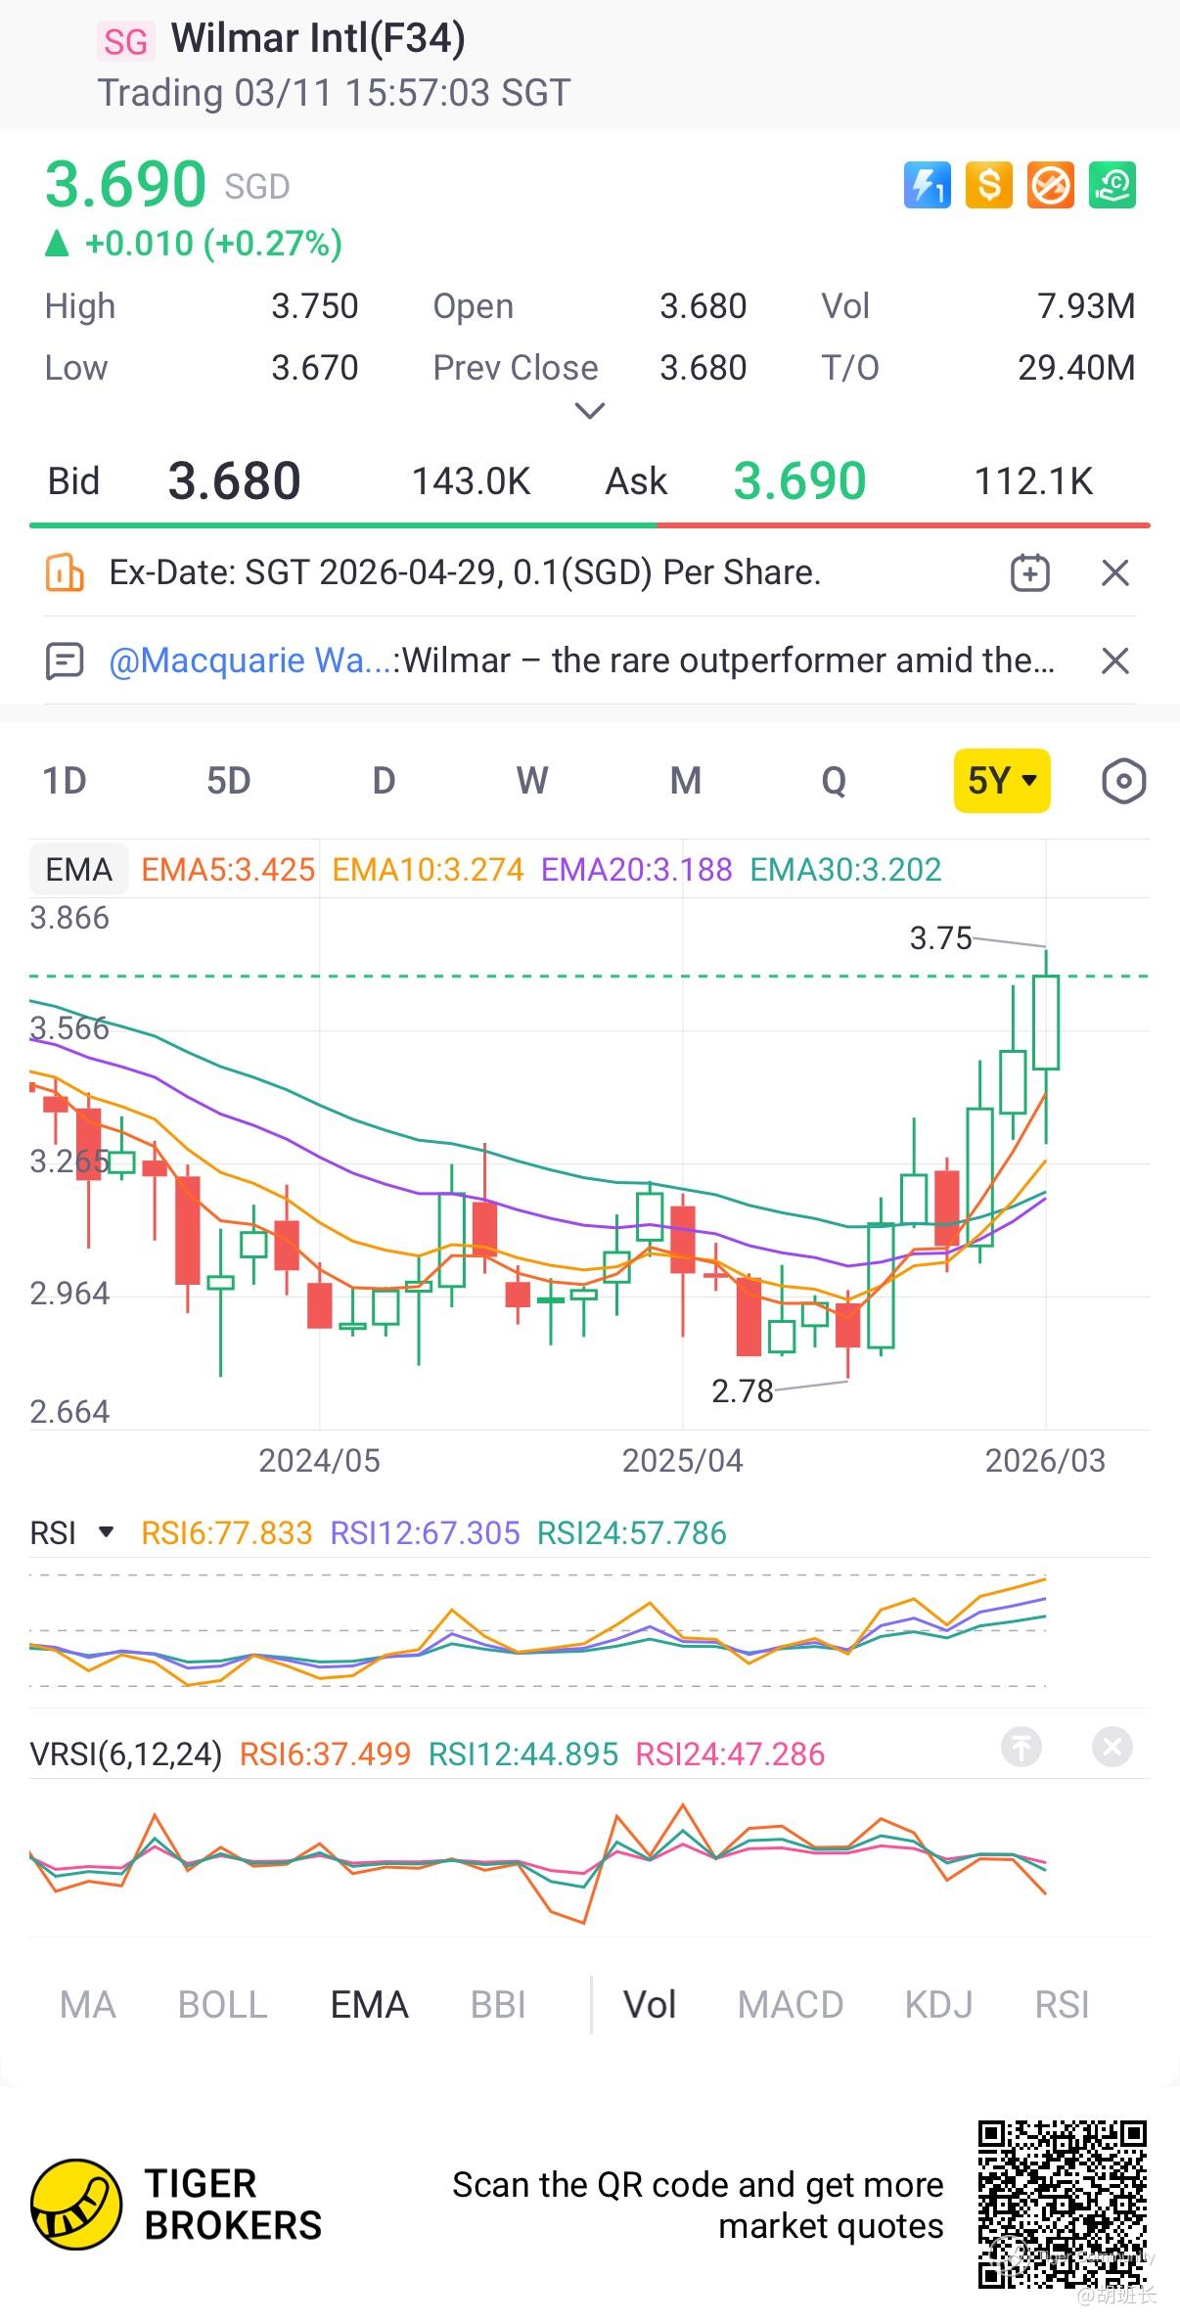Enable the RSI sub-indicator at bottom
The height and width of the screenshot is (2322, 1180).
tap(1062, 2005)
